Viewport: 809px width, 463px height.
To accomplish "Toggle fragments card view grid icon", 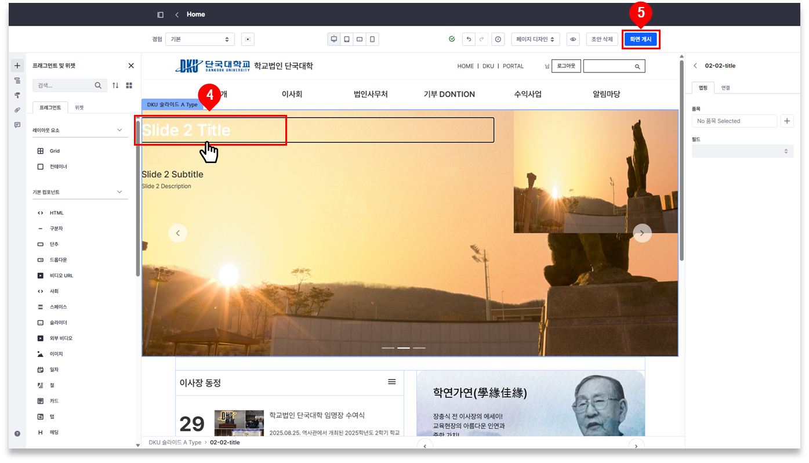I will pos(129,85).
